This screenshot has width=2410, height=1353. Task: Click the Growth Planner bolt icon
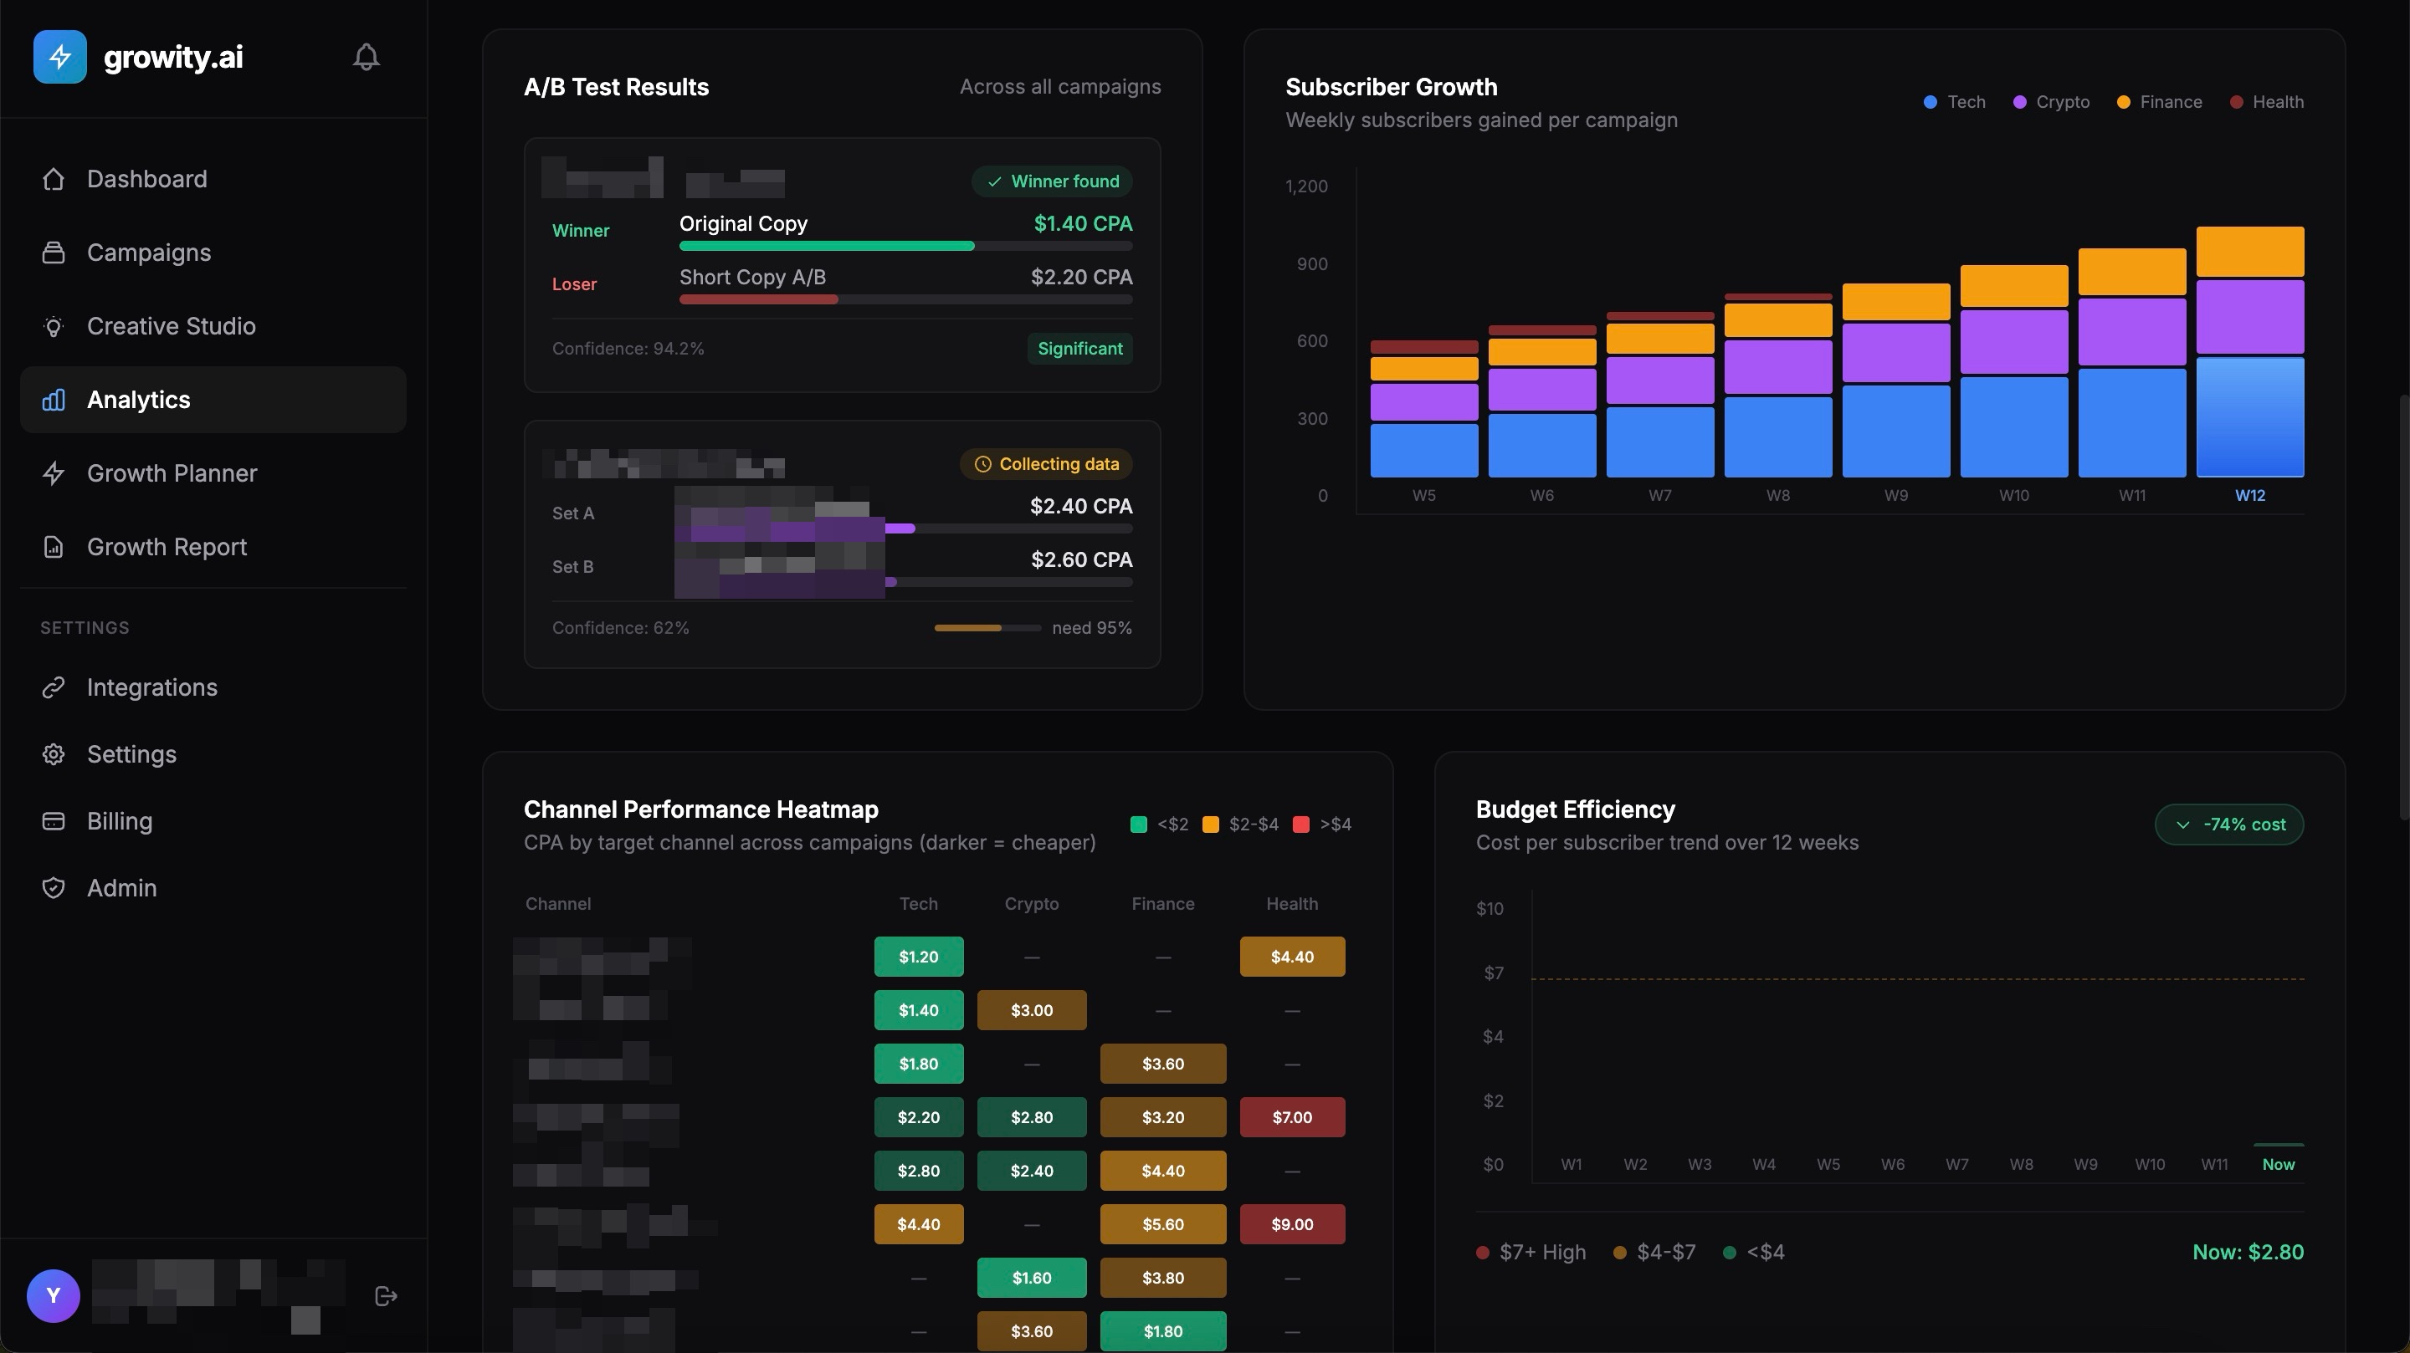(54, 473)
